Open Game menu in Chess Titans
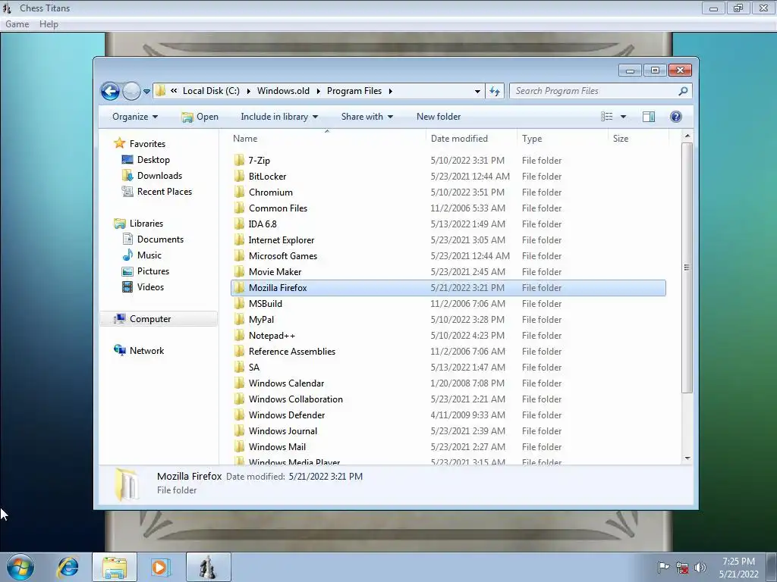The width and height of the screenshot is (777, 582). click(x=17, y=24)
